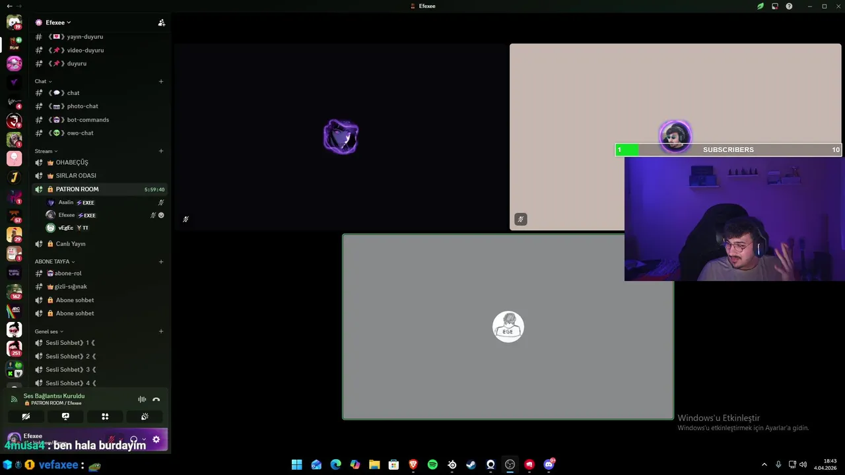Screen dimensions: 845x475
Task: Join SIRLAR ODASI voice channel
Action: point(99,175)
